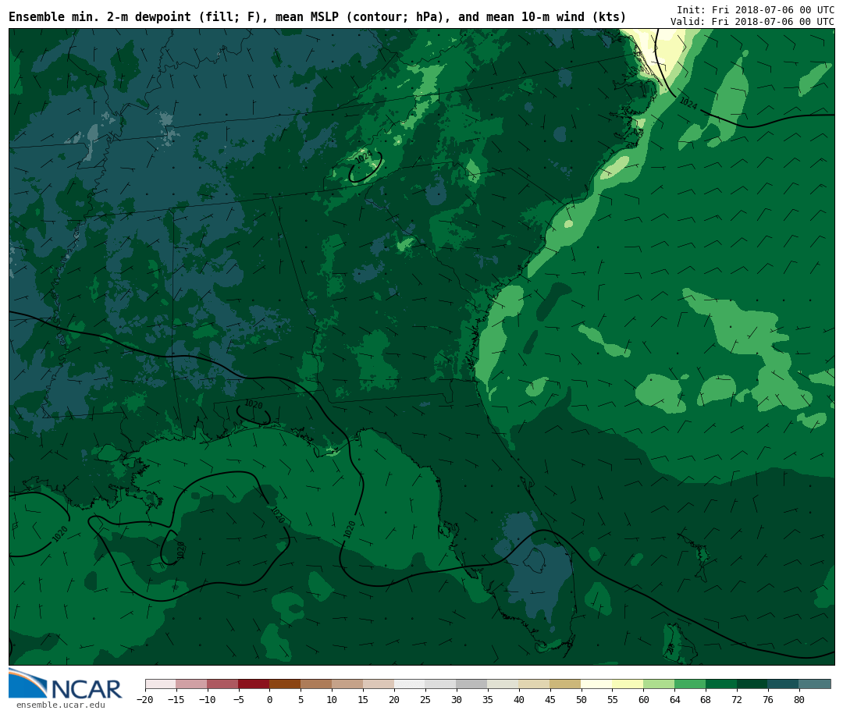This screenshot has width=843, height=714.
Task: Click the 0 colorbar tick label
Action: 270,699
